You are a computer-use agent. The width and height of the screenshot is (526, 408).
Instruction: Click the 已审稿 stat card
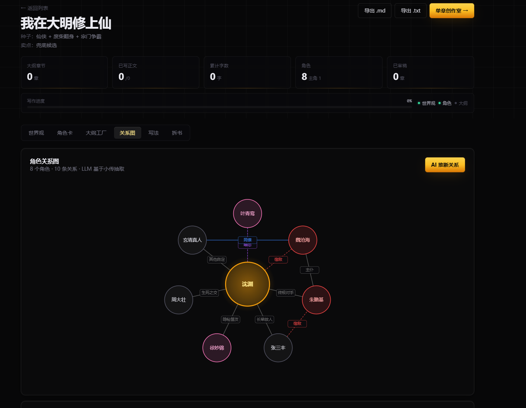430,72
